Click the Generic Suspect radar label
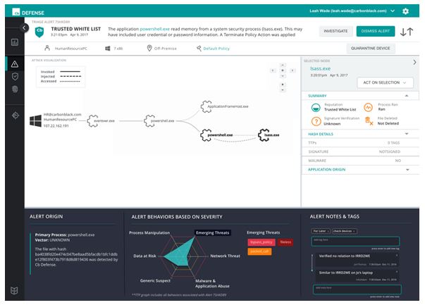 tap(155, 280)
